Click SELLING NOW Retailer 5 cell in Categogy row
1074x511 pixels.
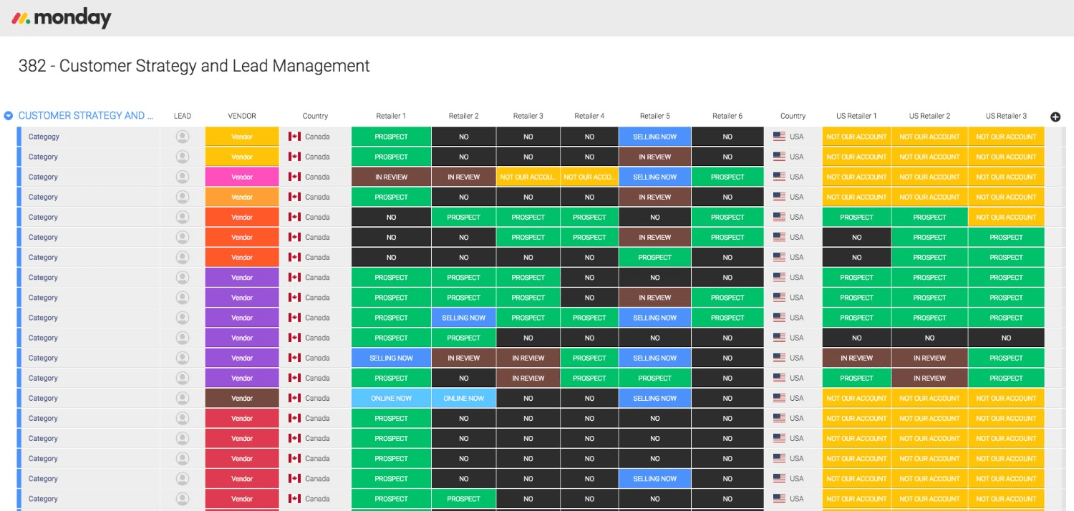(x=655, y=137)
